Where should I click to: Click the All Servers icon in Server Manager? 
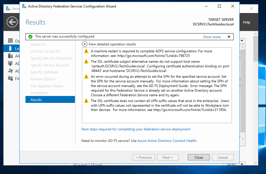(10, 56)
